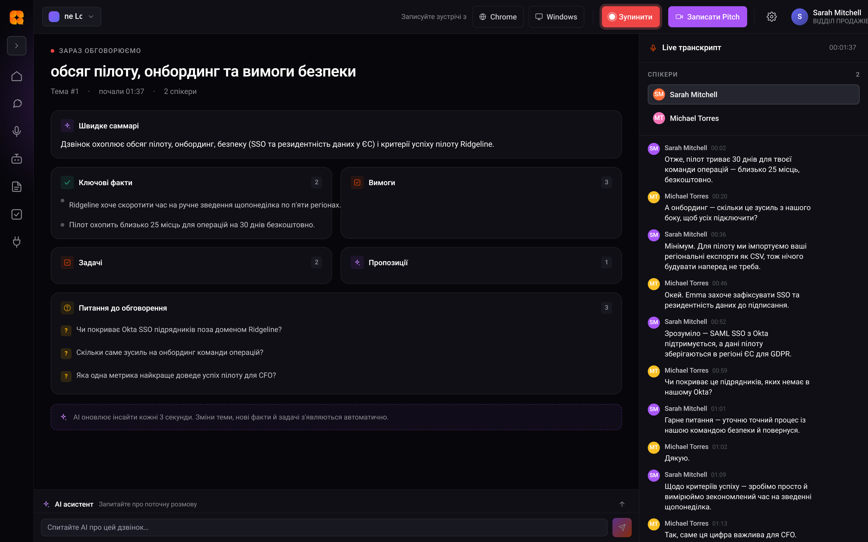Click the Зупинити recording button
This screenshot has width=868, height=542.
(x=631, y=17)
